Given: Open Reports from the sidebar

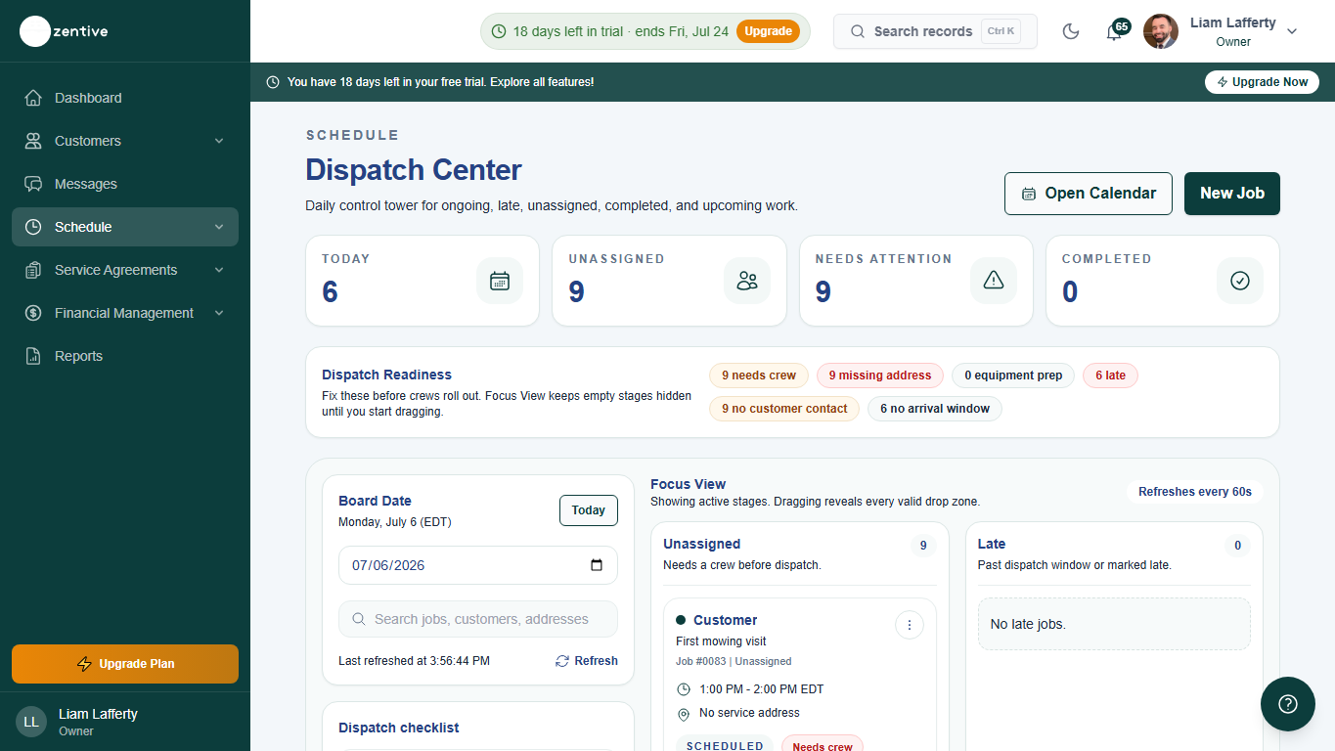Looking at the screenshot, I should click(125, 356).
